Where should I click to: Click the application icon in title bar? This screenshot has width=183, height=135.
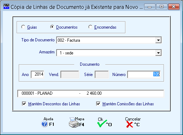(x=6, y=6)
